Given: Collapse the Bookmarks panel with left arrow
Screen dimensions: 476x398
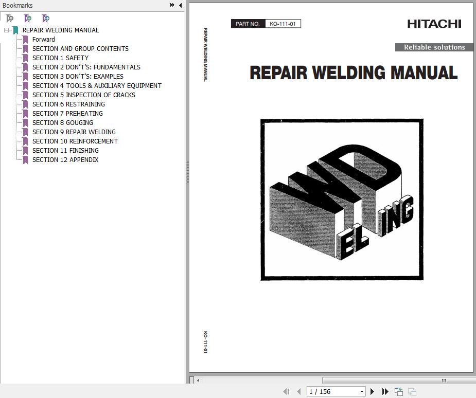Looking at the screenshot, I should tap(180, 5).
